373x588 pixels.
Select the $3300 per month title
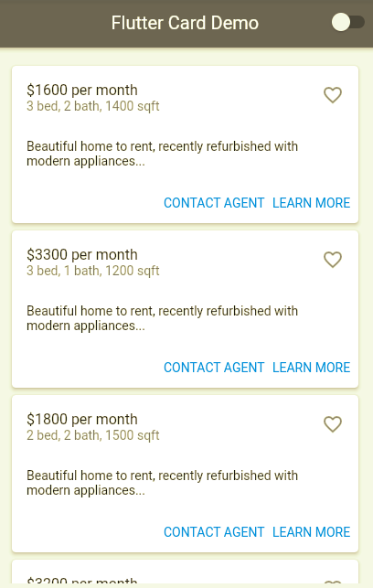click(82, 255)
